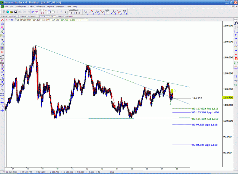Click the red Y-shaped projection tool

119,12
